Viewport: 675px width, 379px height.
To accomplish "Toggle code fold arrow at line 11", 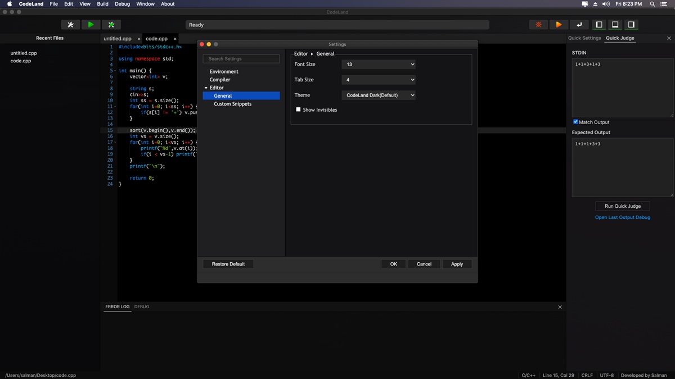I will (115, 107).
